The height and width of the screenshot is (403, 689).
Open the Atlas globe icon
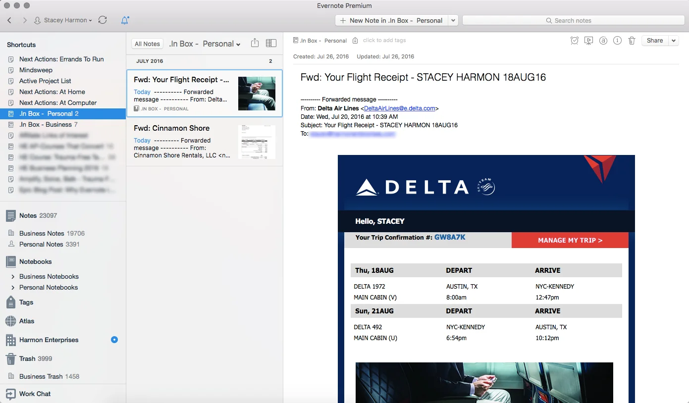tap(10, 321)
